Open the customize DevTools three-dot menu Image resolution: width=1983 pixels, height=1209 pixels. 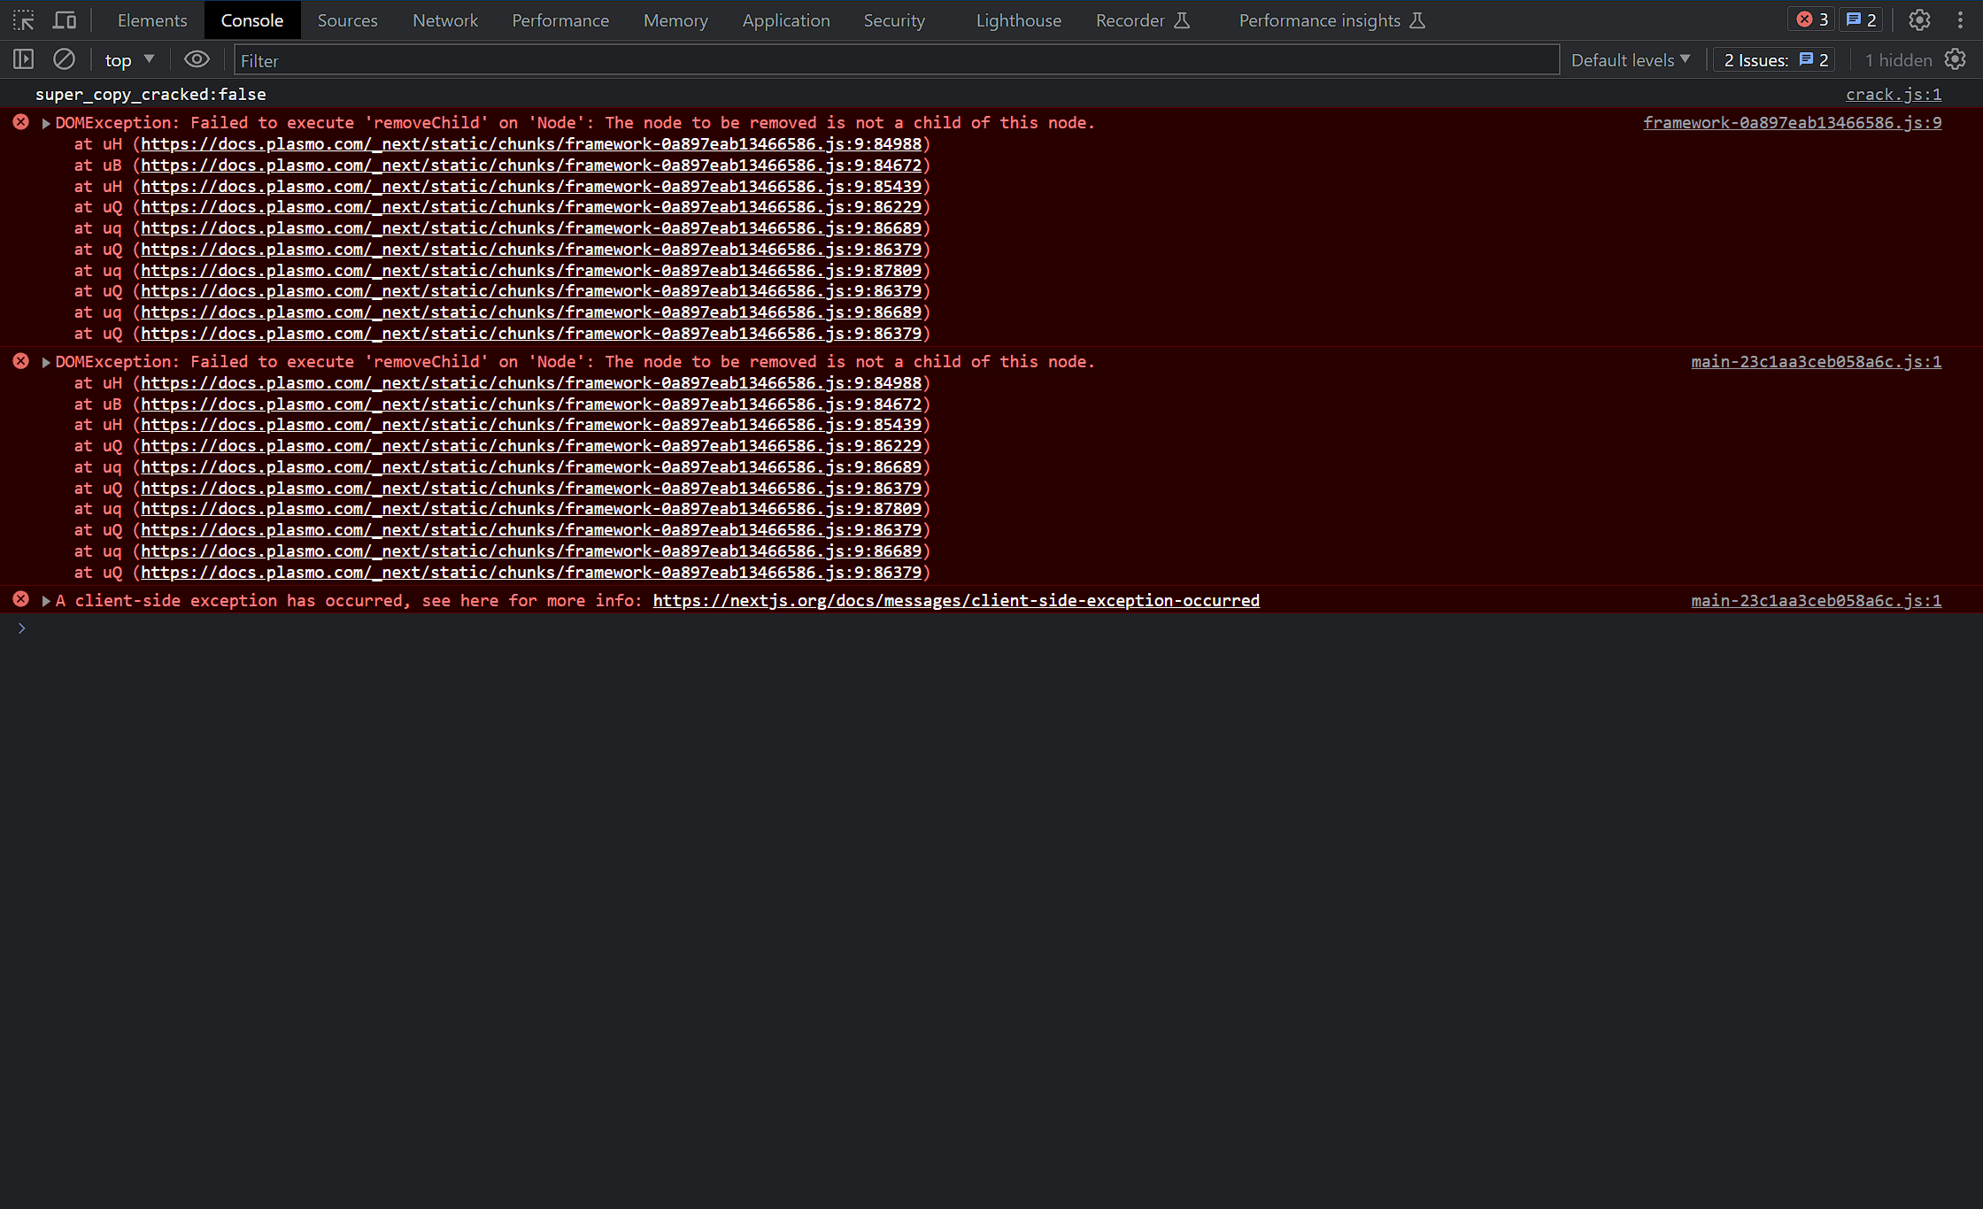point(1962,19)
